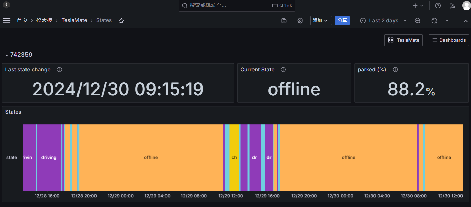471x207 pixels.
Task: Open the 添加 dropdown
Action: 321,21
